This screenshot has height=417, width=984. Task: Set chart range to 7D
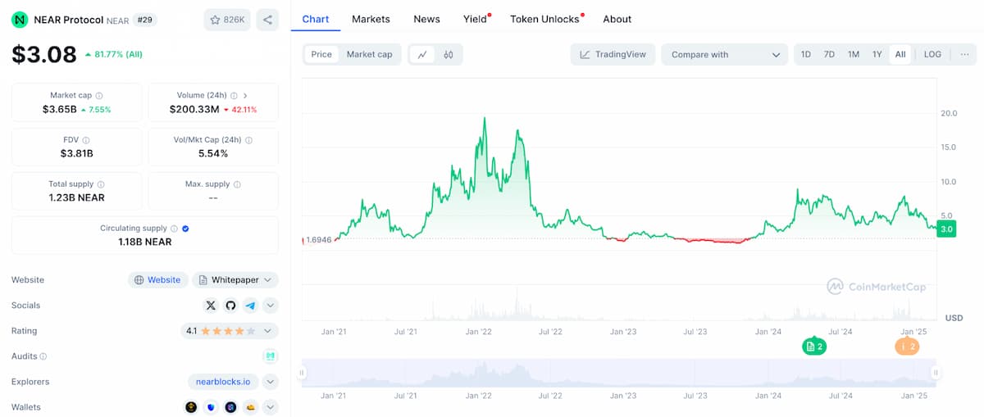coord(829,55)
